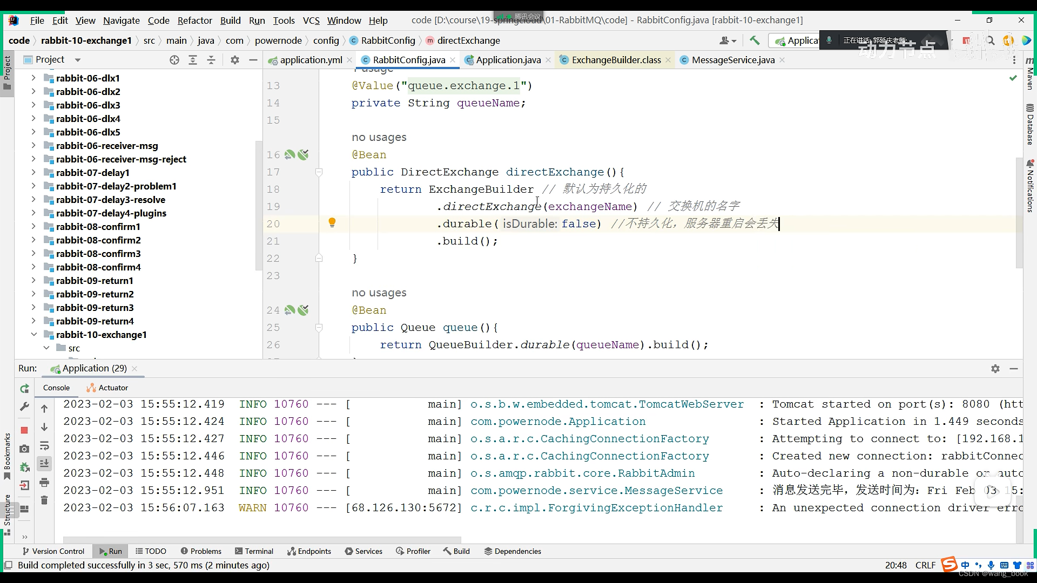Toggle Bookmarks tool window stripe

7,456
